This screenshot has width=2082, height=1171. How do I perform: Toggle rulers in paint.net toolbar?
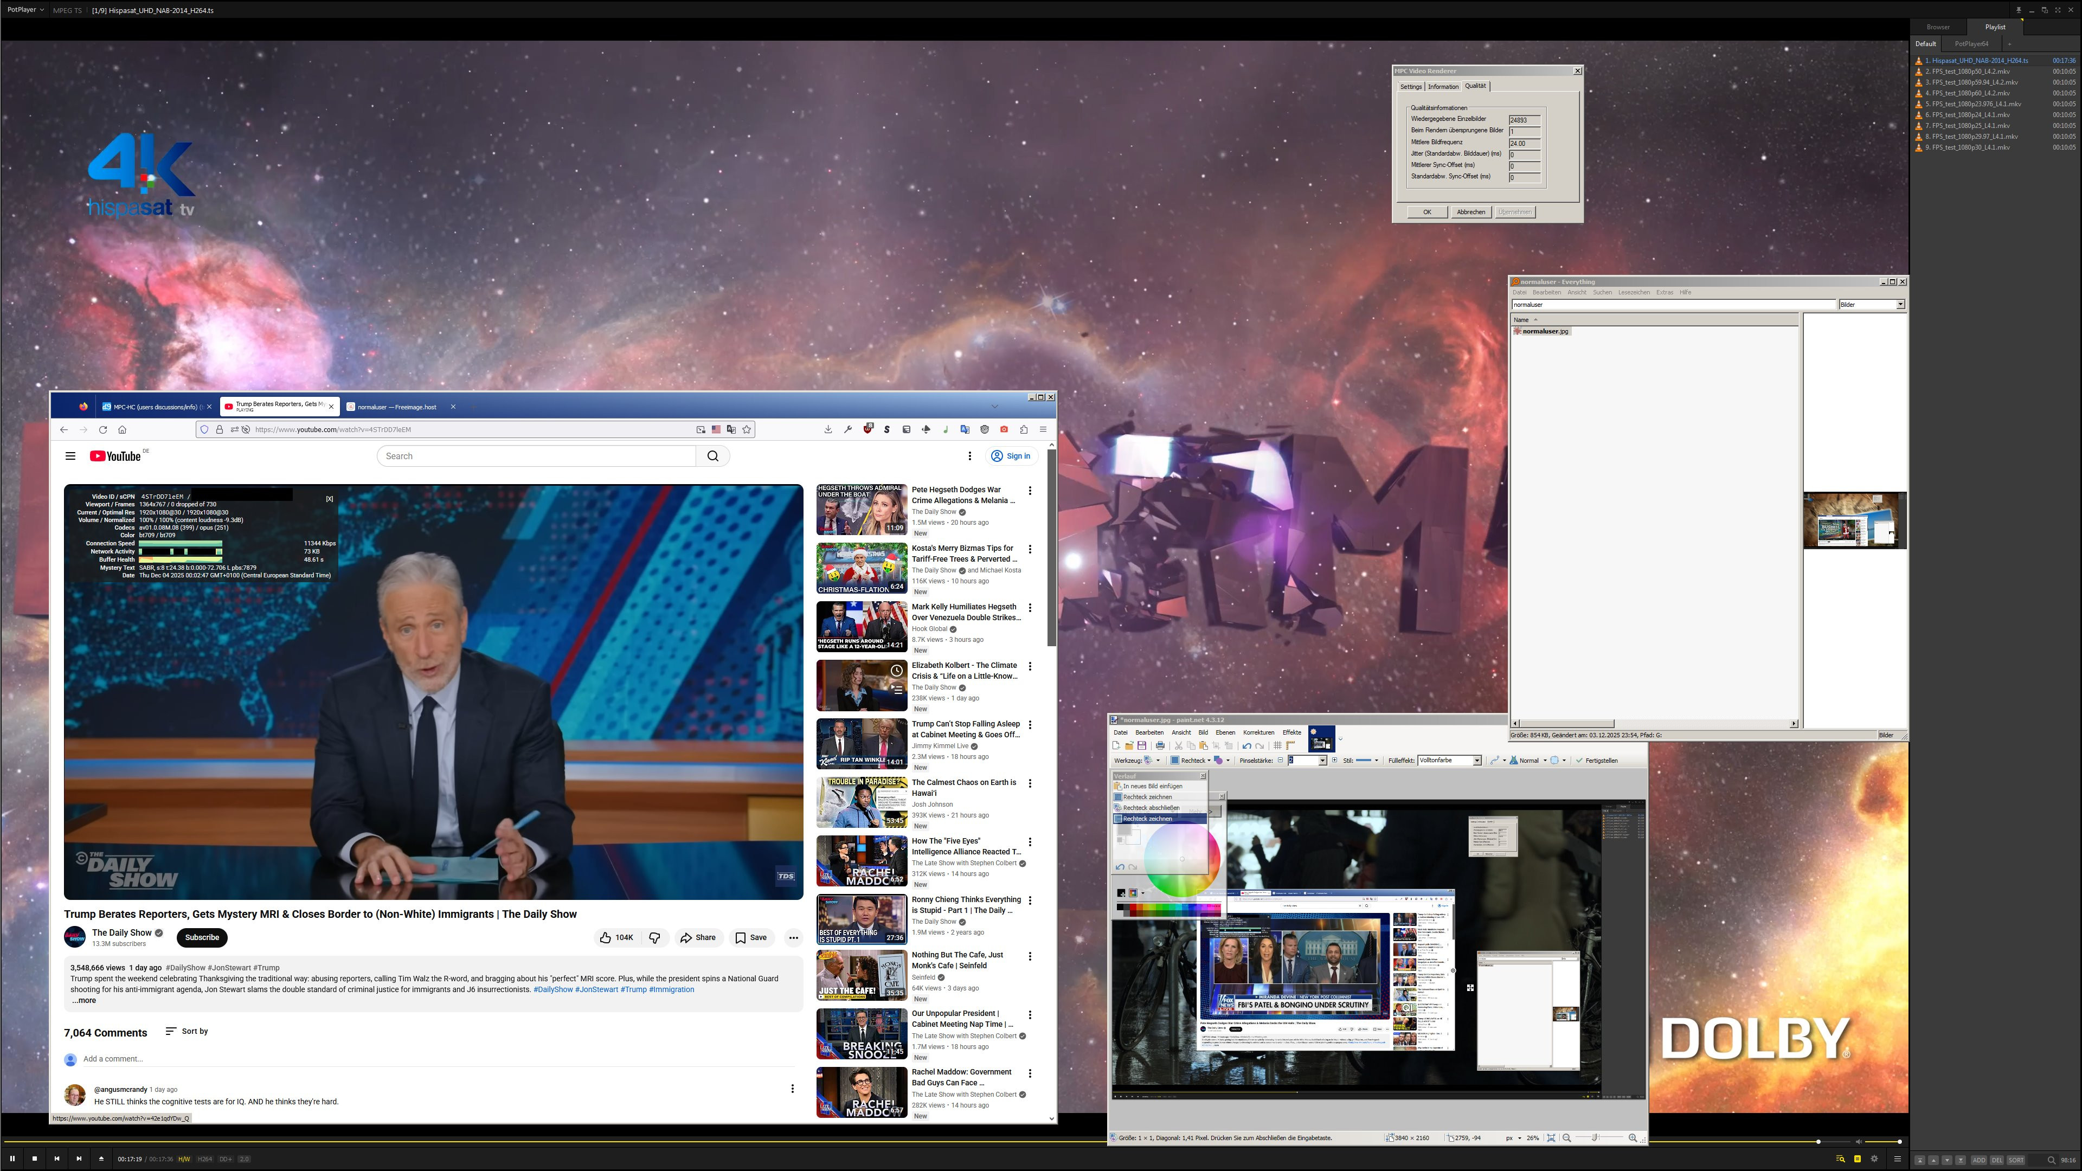click(x=1290, y=746)
